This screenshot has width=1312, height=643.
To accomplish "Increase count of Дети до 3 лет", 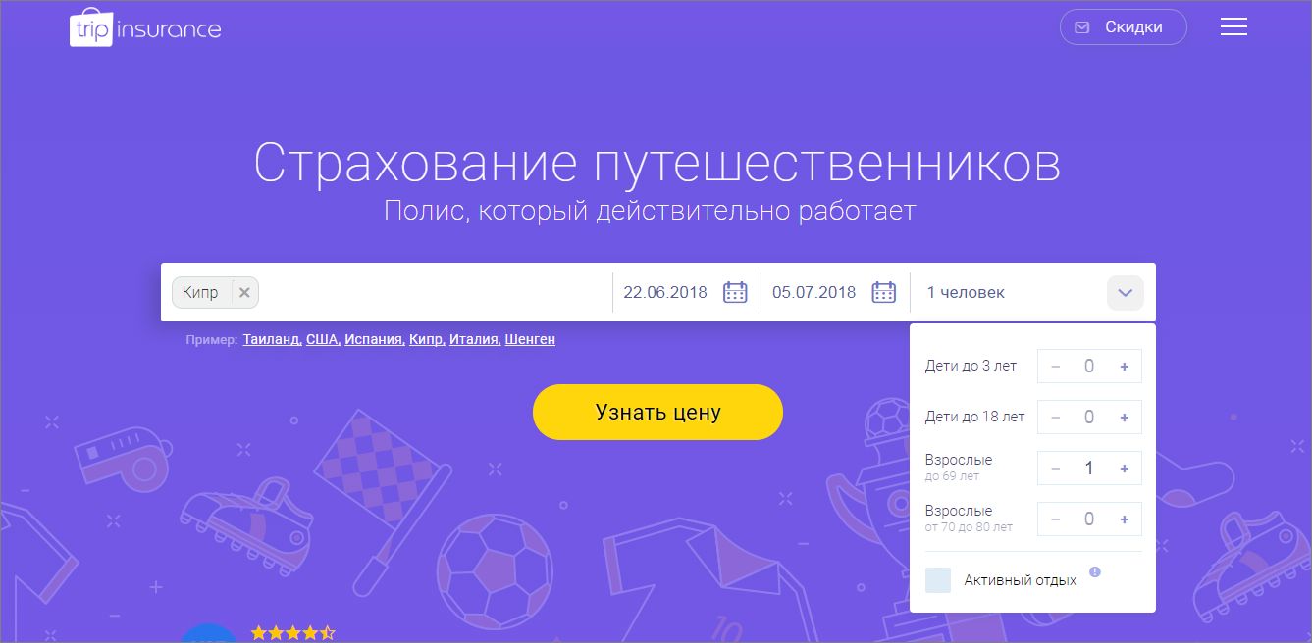I will (x=1125, y=367).
